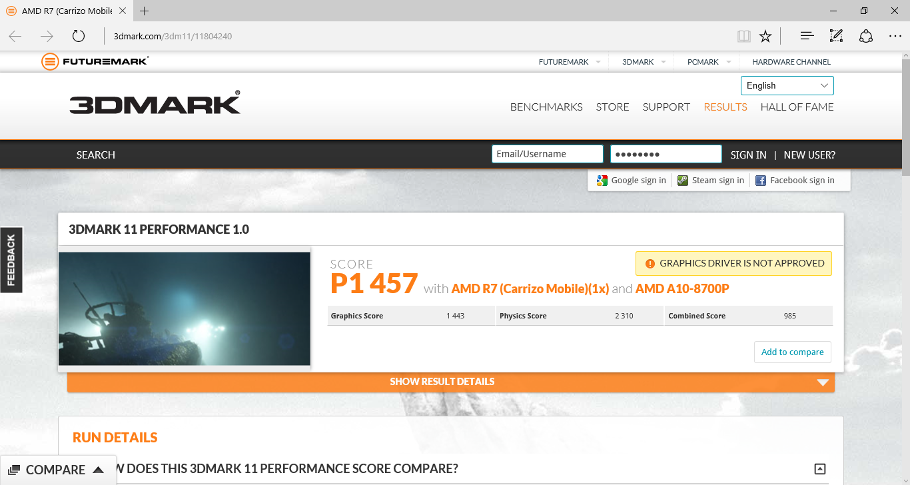This screenshot has height=485, width=910.
Task: Click the Compare panel stack icon
Action: (14, 470)
